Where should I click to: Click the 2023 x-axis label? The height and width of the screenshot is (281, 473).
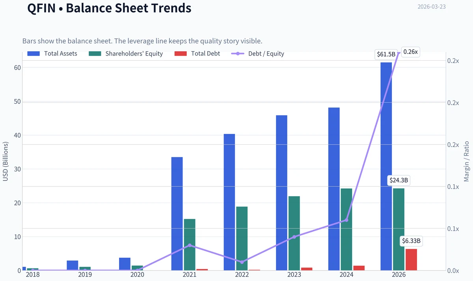tap(294, 274)
